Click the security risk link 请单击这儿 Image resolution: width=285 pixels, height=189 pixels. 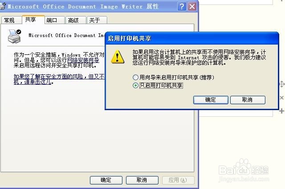coord(37,82)
